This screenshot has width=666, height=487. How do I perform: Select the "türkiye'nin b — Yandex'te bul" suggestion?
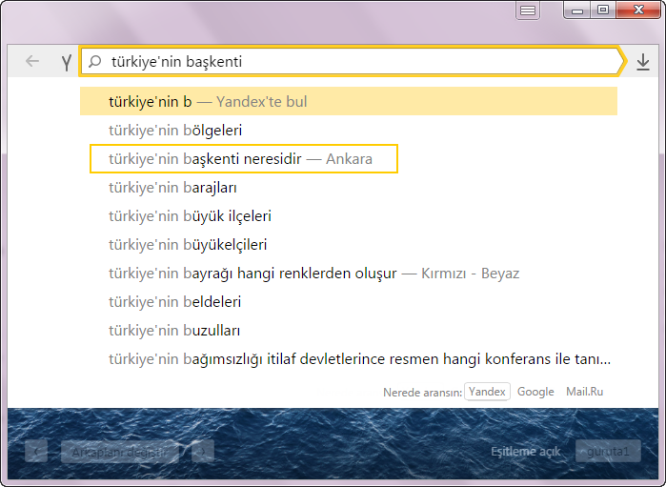(x=349, y=101)
